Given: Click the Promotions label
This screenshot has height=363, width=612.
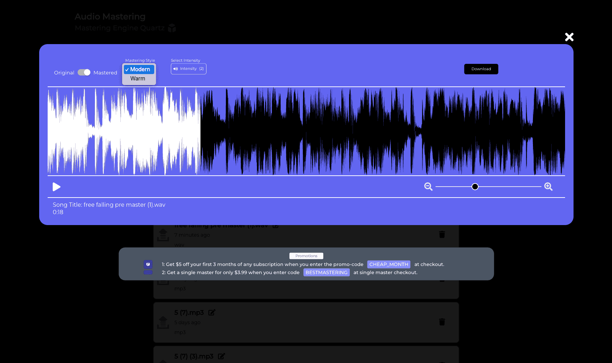Looking at the screenshot, I should click(x=306, y=256).
